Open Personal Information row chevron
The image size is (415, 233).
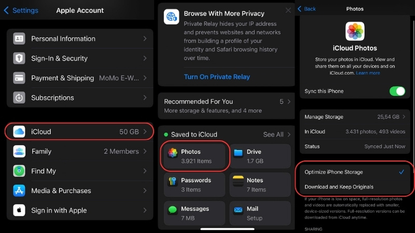[x=145, y=38]
